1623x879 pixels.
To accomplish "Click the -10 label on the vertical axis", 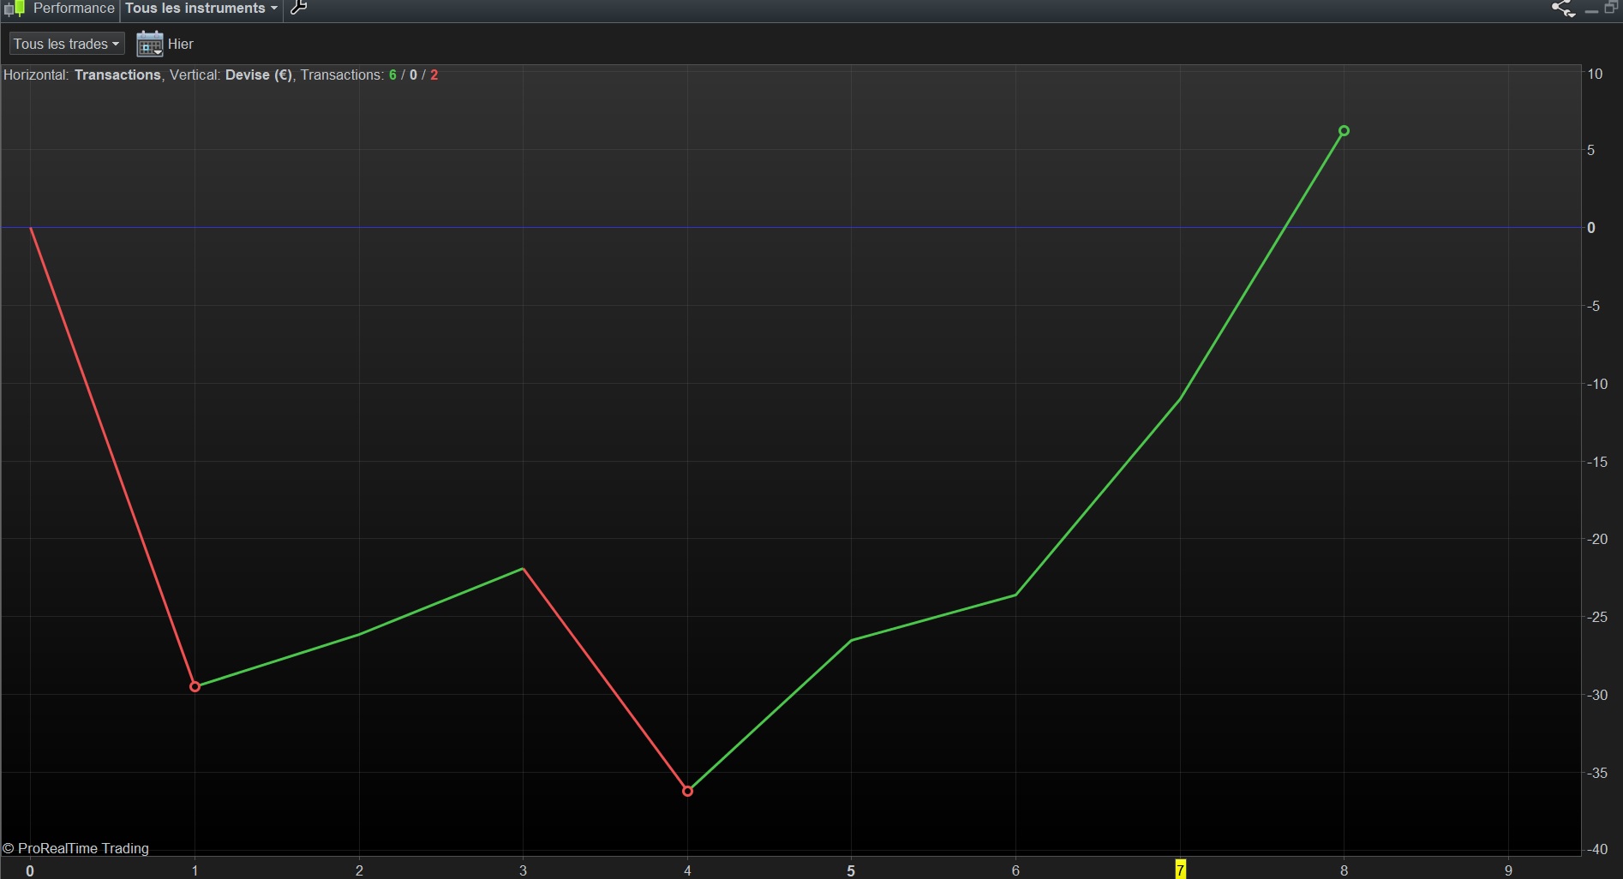I will 1596,384.
